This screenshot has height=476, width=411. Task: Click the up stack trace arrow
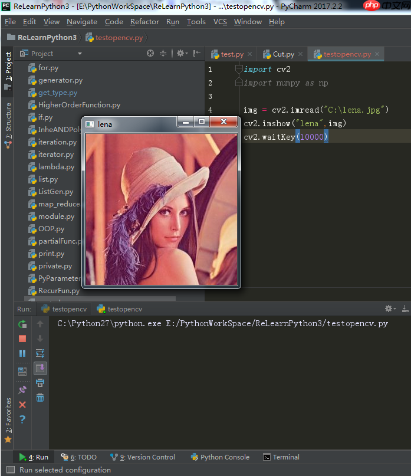pos(40,324)
